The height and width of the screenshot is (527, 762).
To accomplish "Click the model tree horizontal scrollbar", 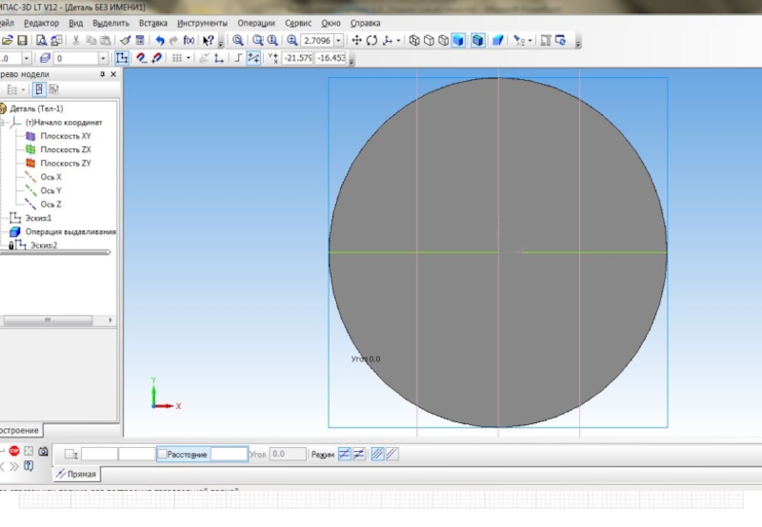I will tap(48, 321).
